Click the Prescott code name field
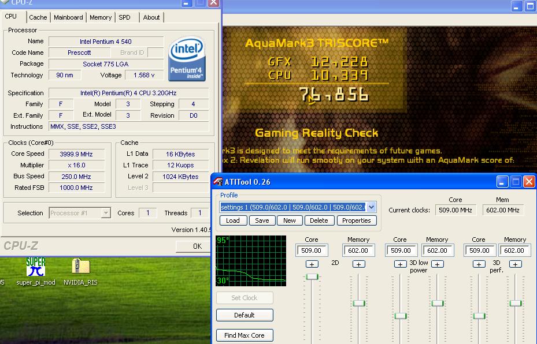Screen dimensions: 537x344 [79, 53]
